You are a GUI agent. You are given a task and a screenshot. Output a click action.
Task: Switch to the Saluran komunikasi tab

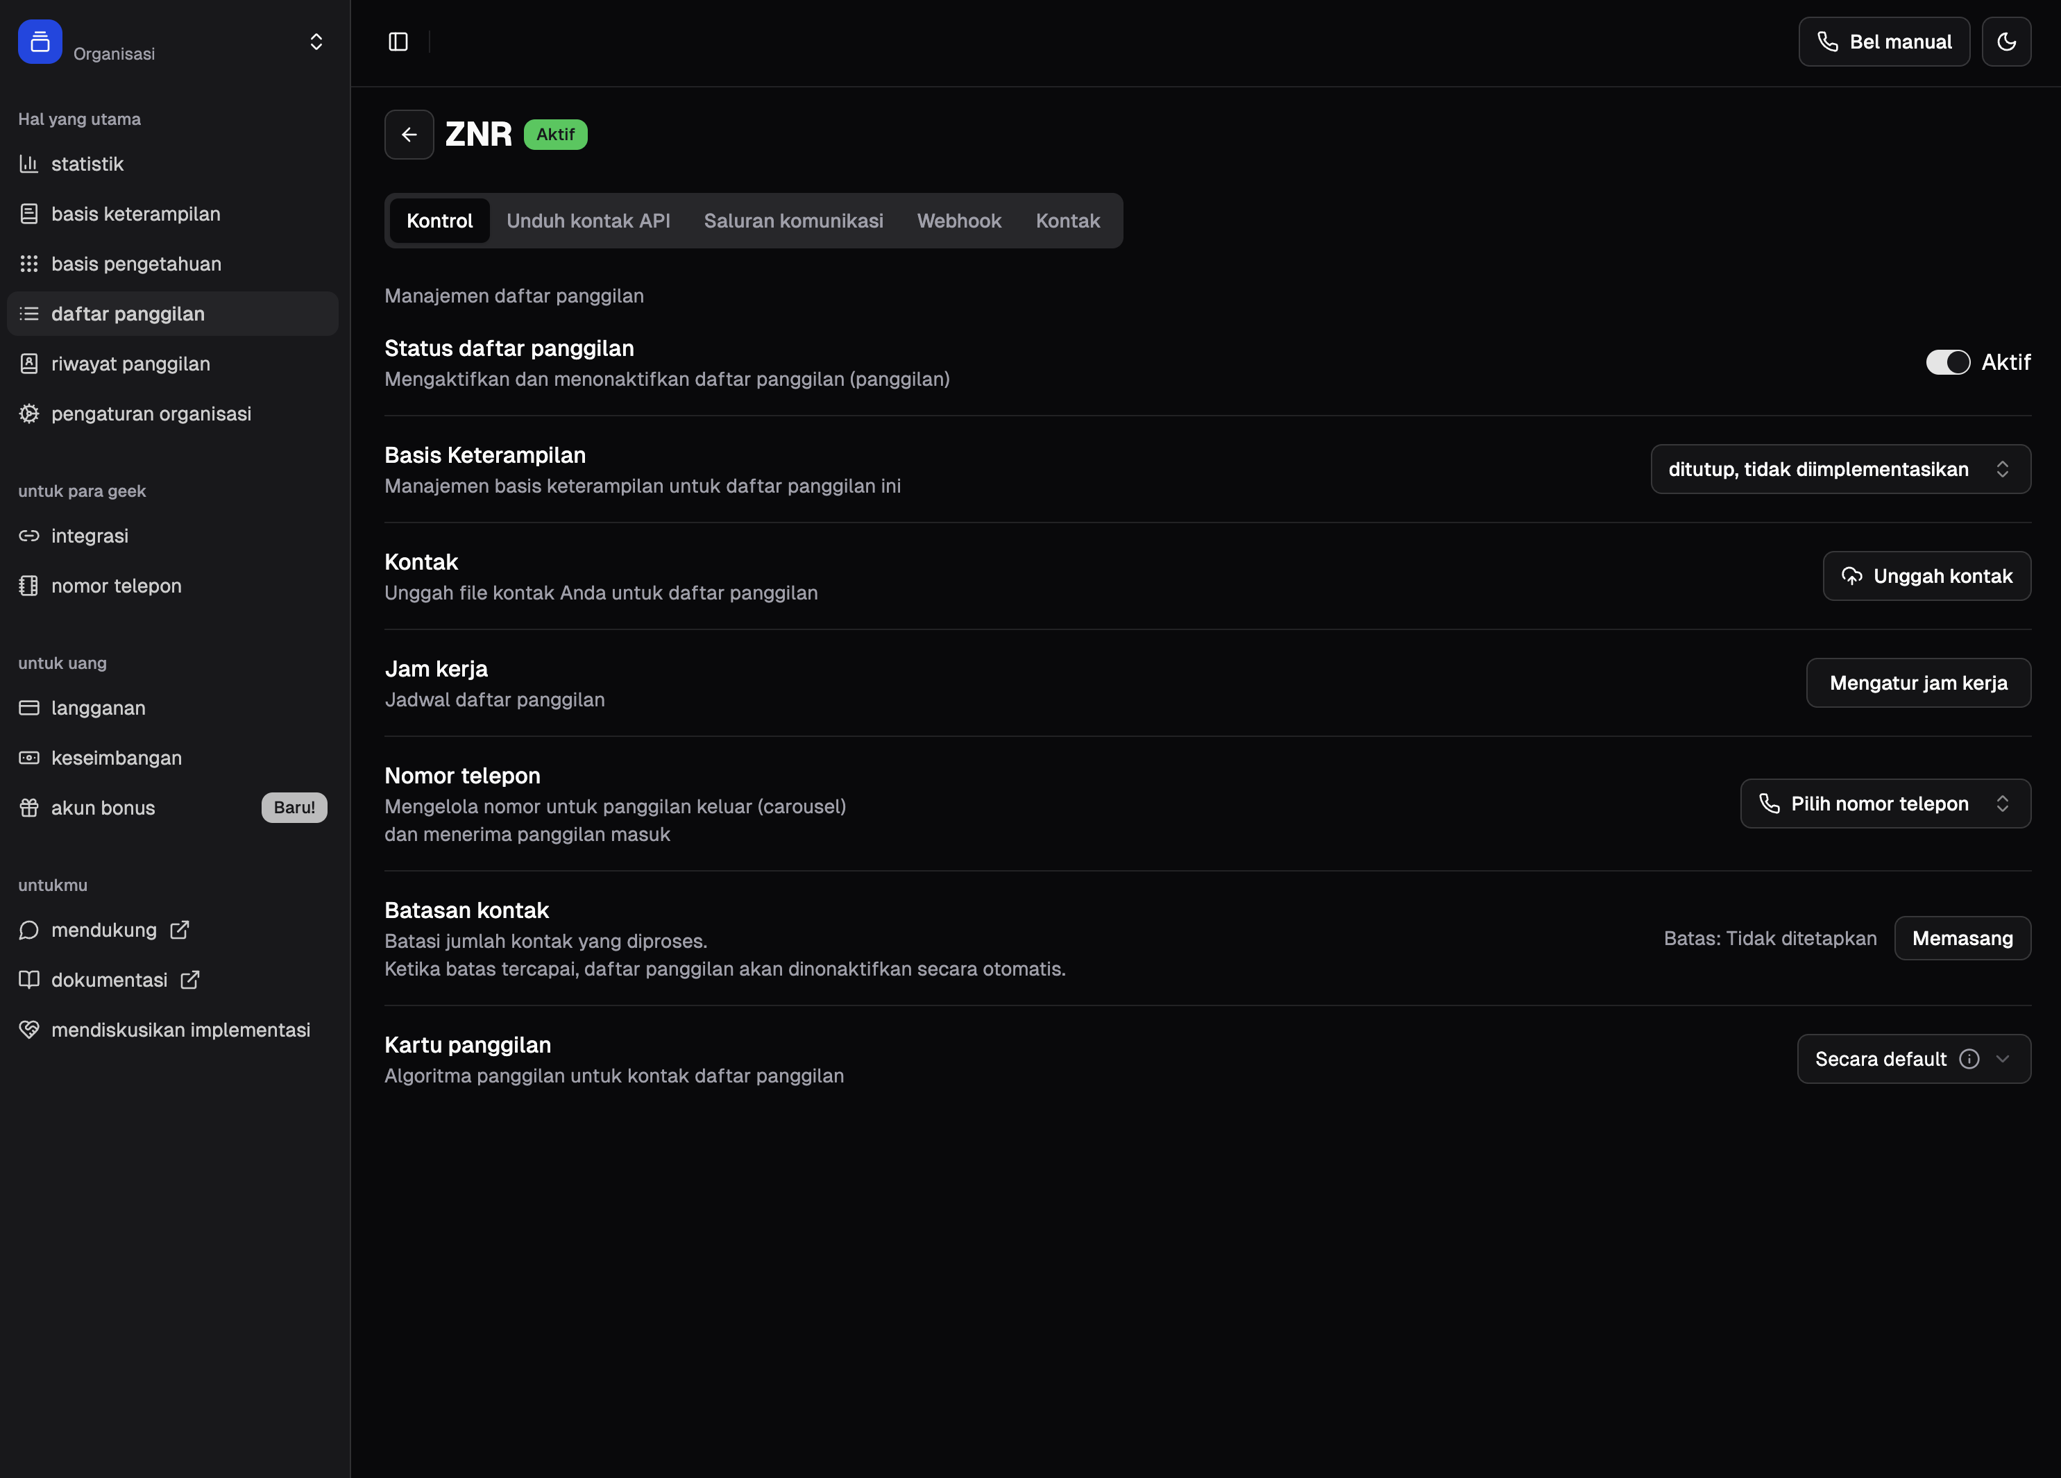pyautogui.click(x=792, y=221)
